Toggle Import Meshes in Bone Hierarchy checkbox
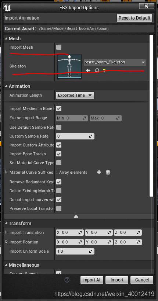 (x=59, y=108)
